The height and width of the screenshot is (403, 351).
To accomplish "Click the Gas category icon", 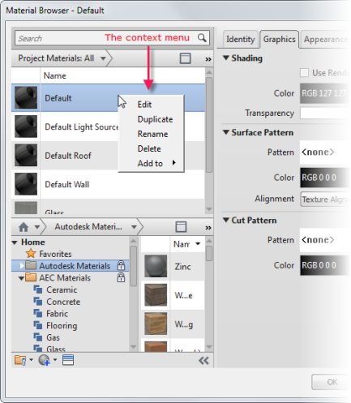I will tap(38, 337).
